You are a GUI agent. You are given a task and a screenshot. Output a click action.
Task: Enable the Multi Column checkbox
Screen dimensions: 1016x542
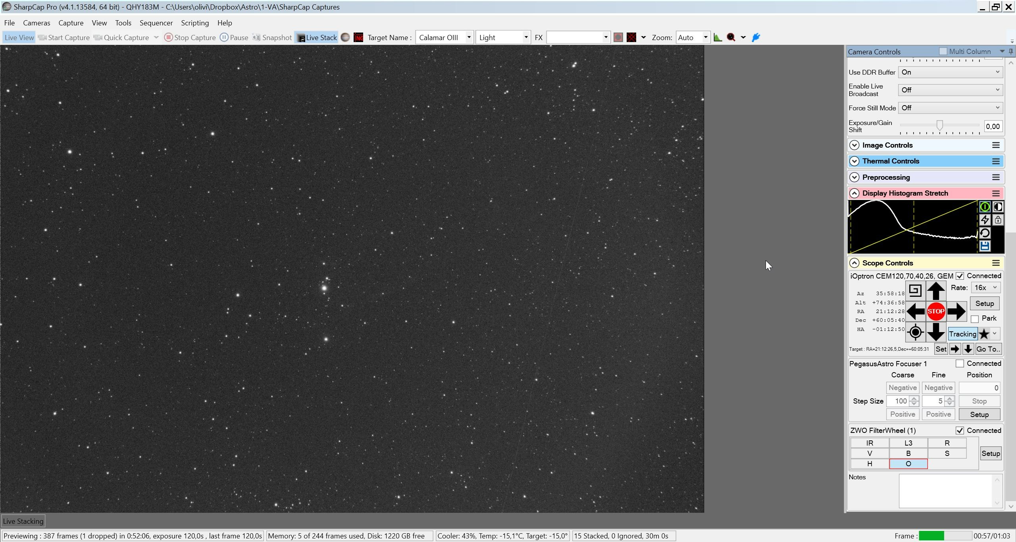(943, 52)
